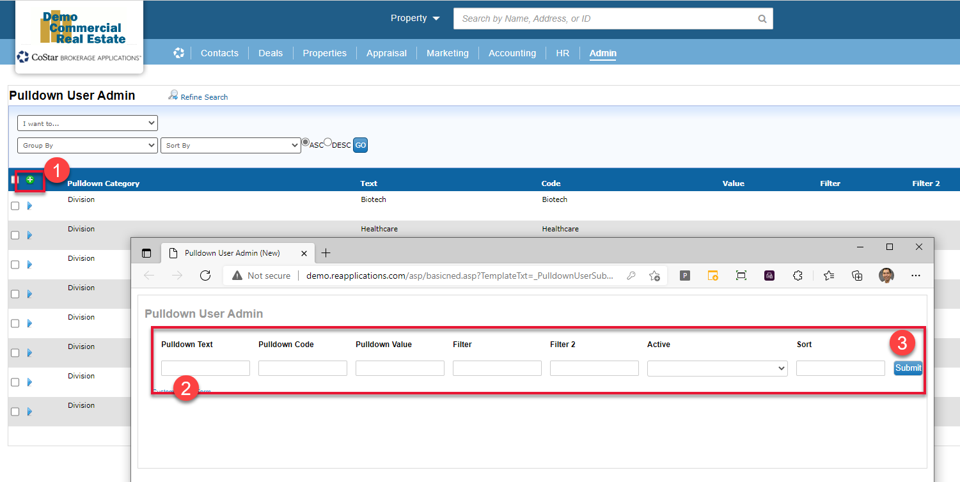This screenshot has height=482, width=960.
Task: Click the browser refresh icon in popup window
Action: pos(205,276)
